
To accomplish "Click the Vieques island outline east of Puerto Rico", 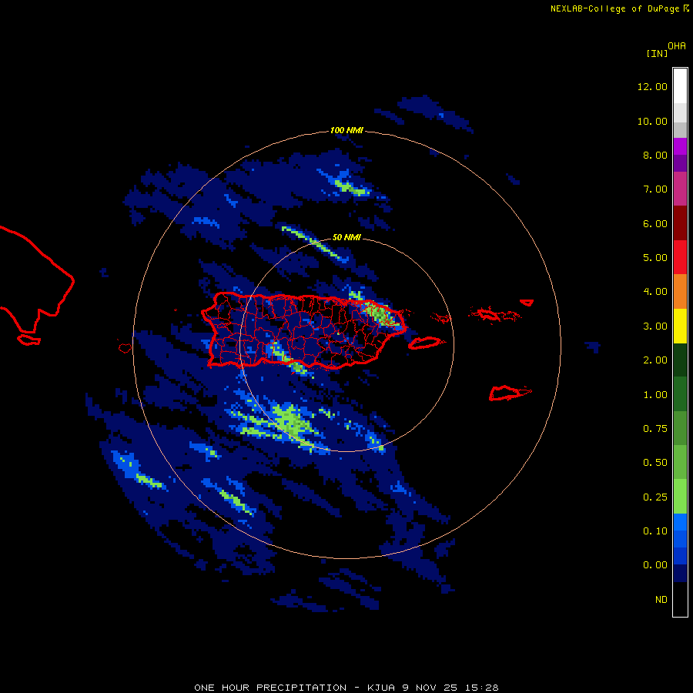I will click(425, 343).
